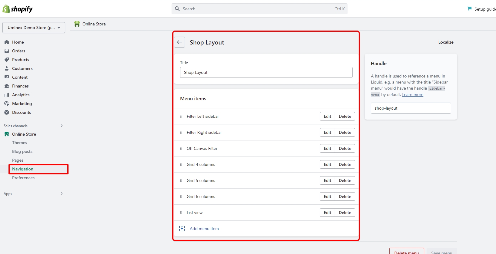This screenshot has height=254, width=496.
Task: Click the Products tag icon
Action: click(x=7, y=60)
